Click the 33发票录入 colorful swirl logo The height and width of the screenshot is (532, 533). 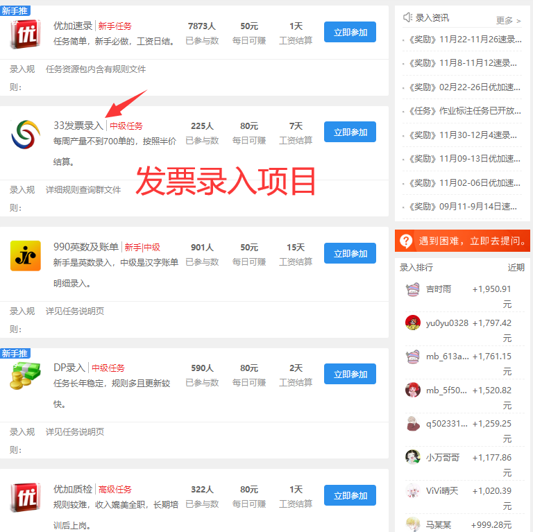26,134
